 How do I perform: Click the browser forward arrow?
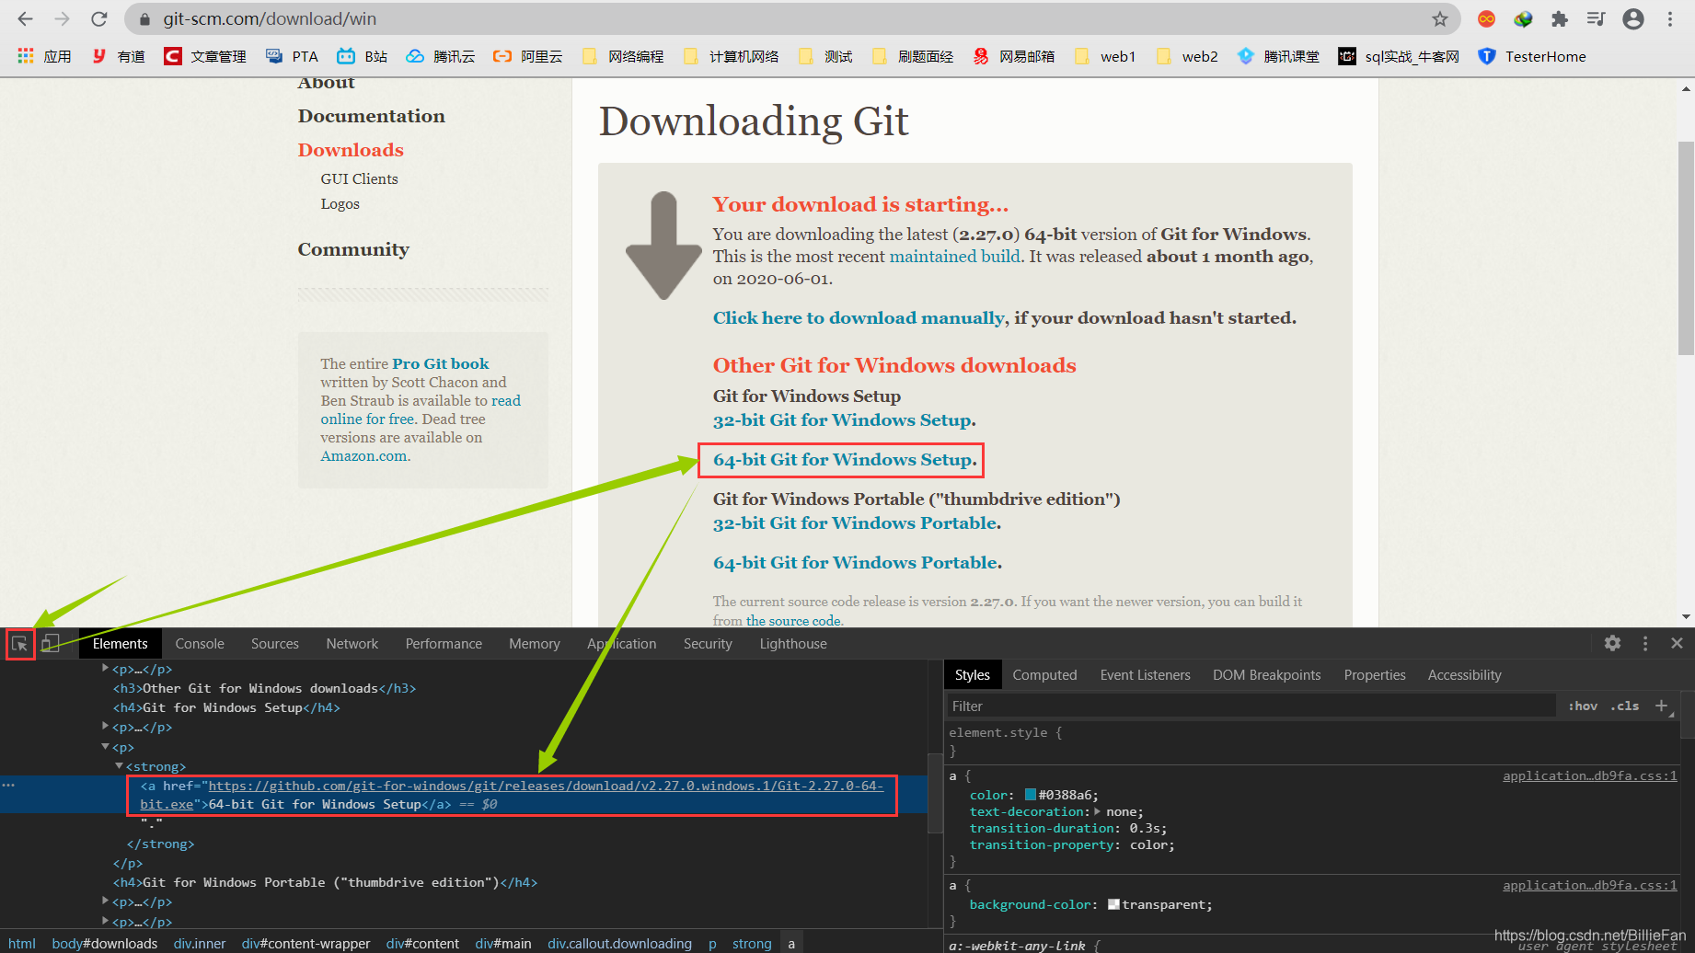(62, 18)
